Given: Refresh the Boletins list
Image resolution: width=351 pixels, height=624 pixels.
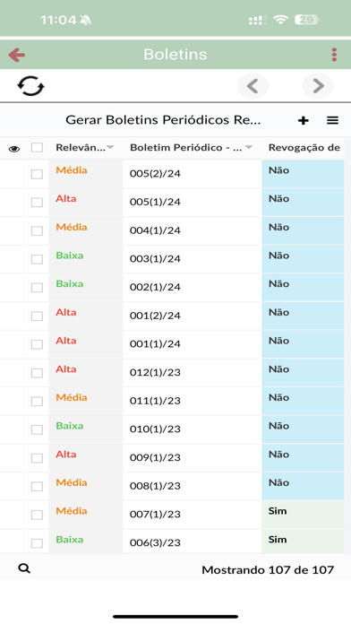Looking at the screenshot, I should pos(30,86).
